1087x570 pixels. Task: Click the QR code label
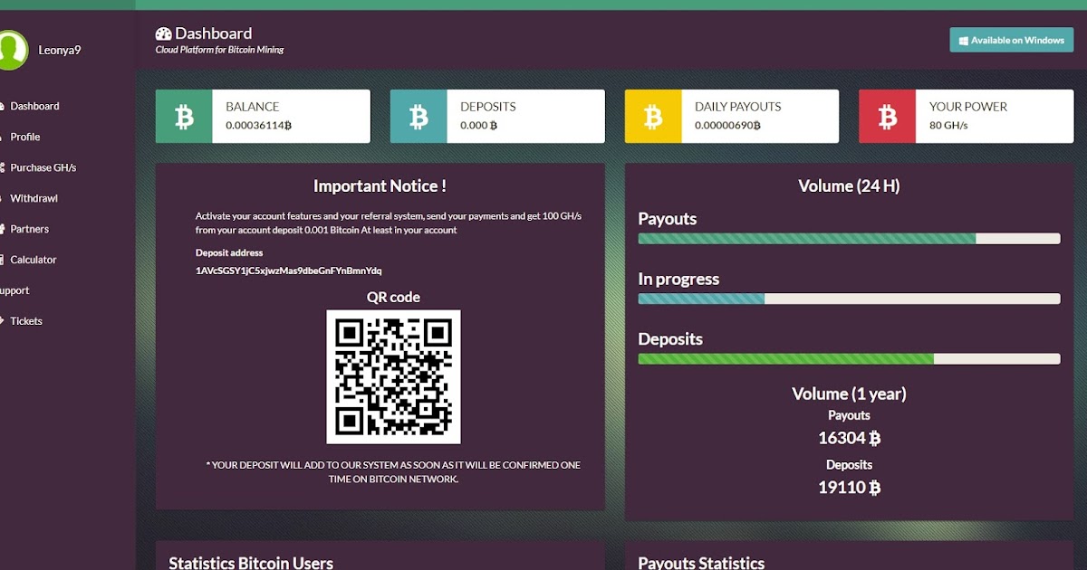(x=393, y=297)
